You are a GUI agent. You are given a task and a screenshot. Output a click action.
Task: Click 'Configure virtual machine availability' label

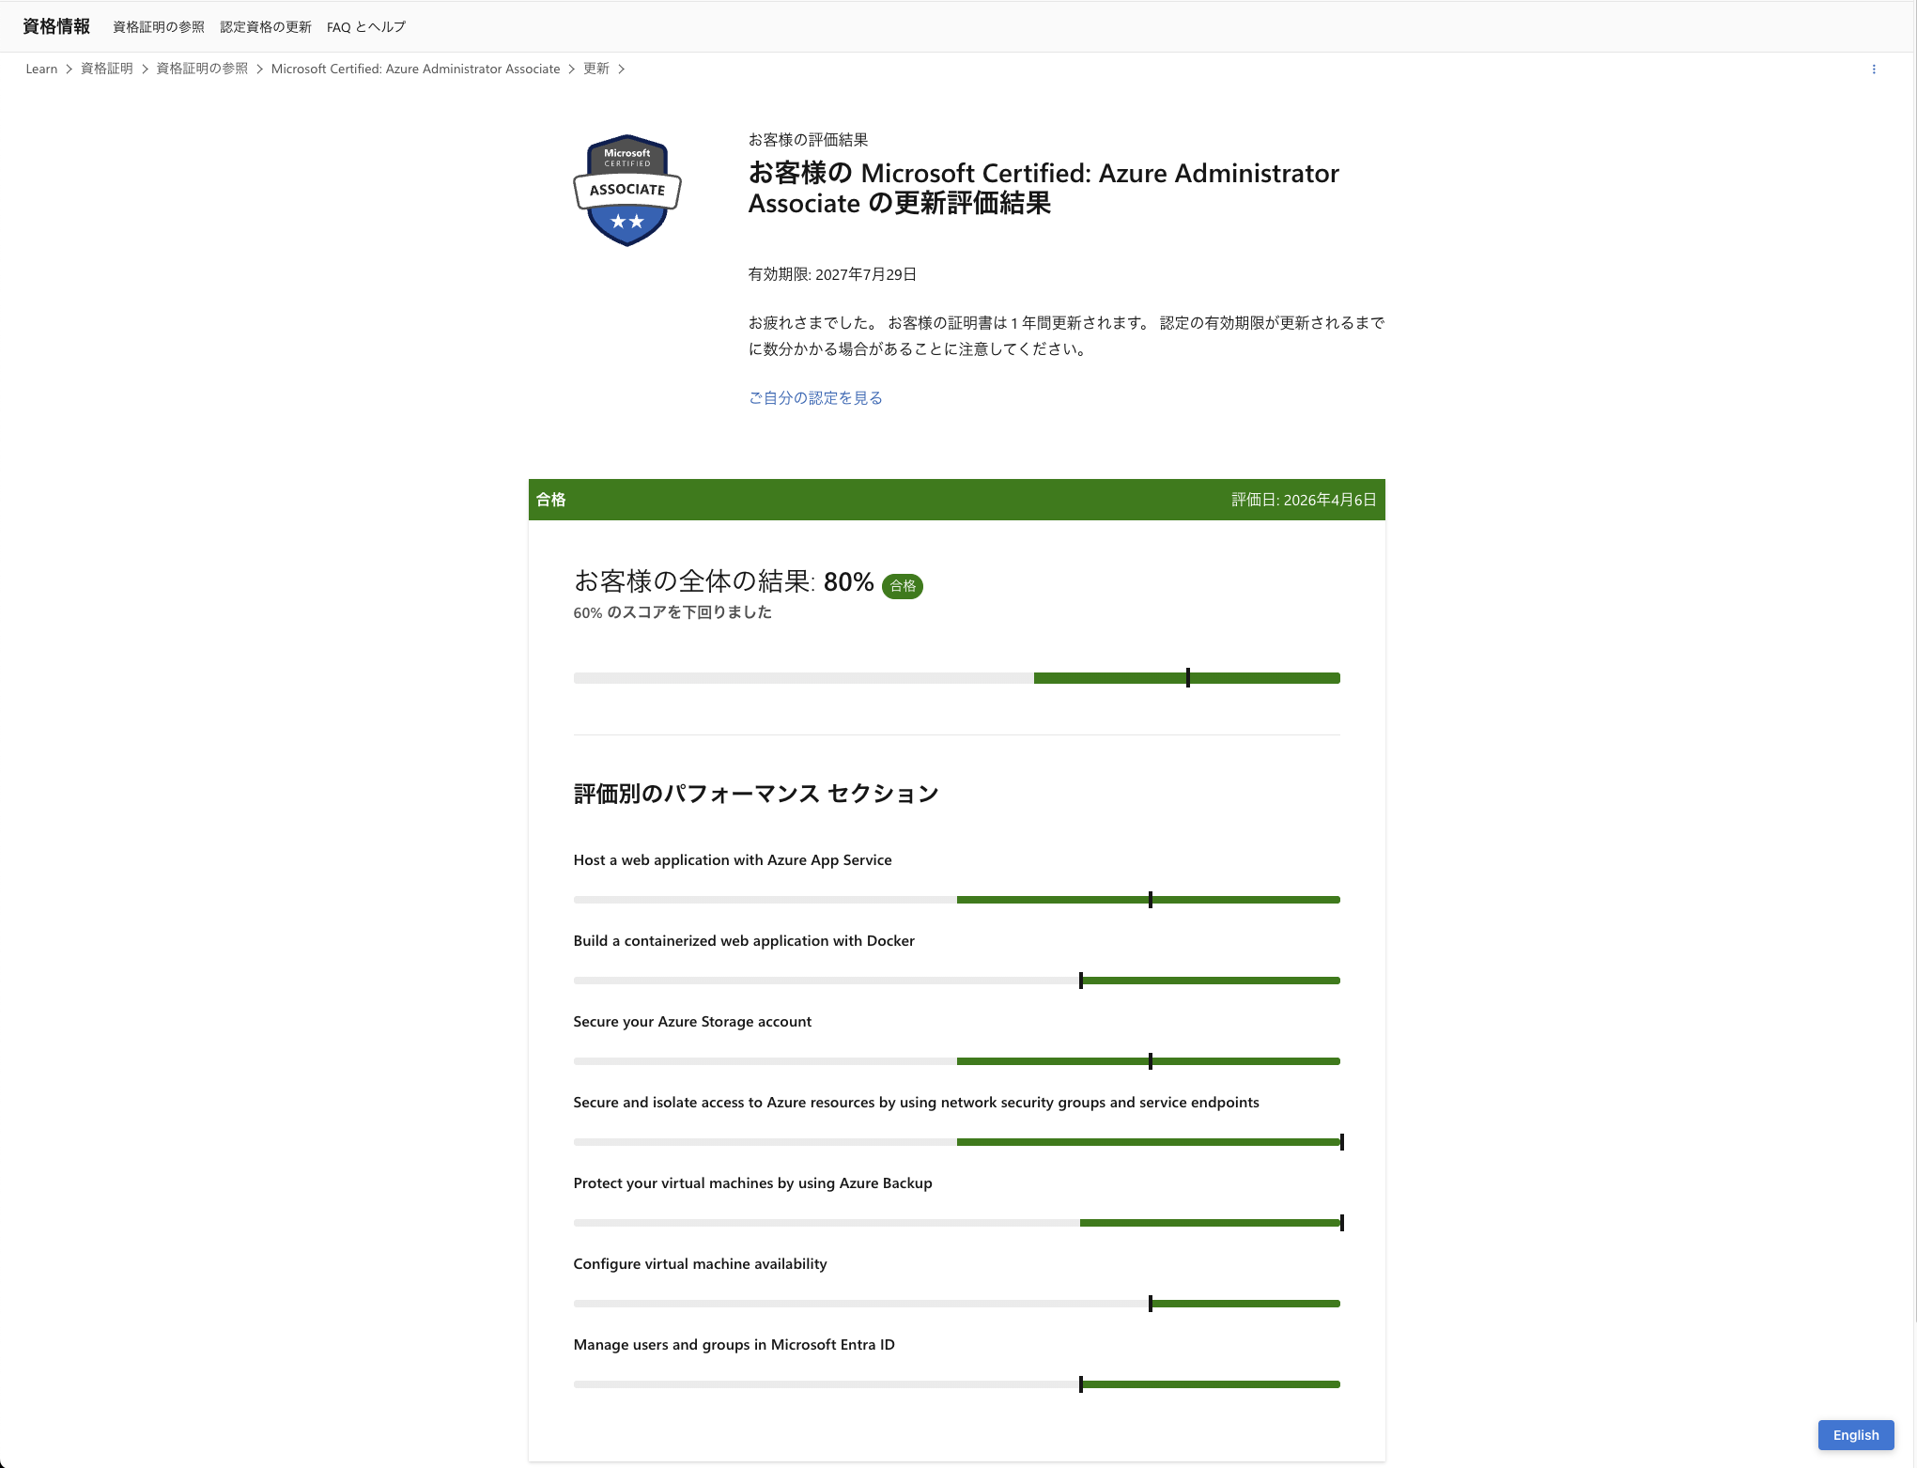click(700, 1264)
